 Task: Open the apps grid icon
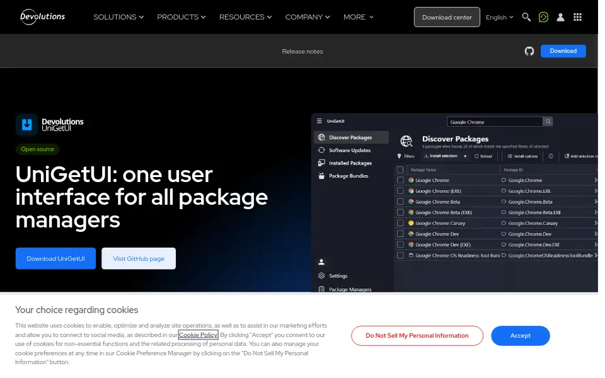pos(577,17)
